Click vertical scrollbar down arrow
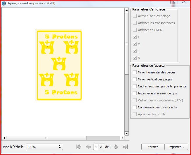This screenshot has width=191, height=155. tap(126, 134)
